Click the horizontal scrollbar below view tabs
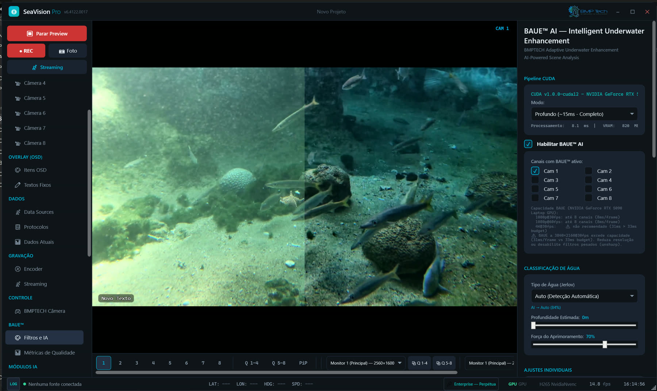This screenshot has height=391, width=657. [x=276, y=372]
